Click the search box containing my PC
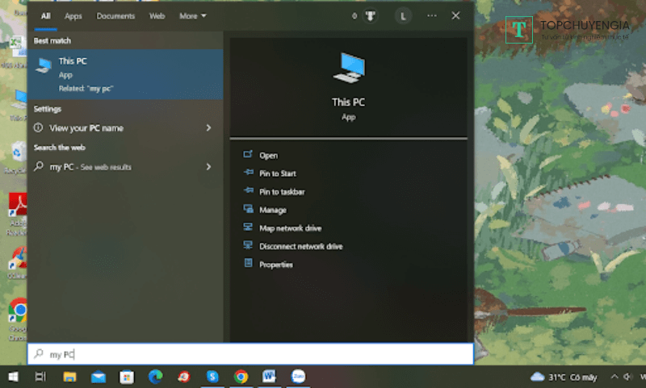Image resolution: width=646 pixels, height=388 pixels. tap(250, 354)
